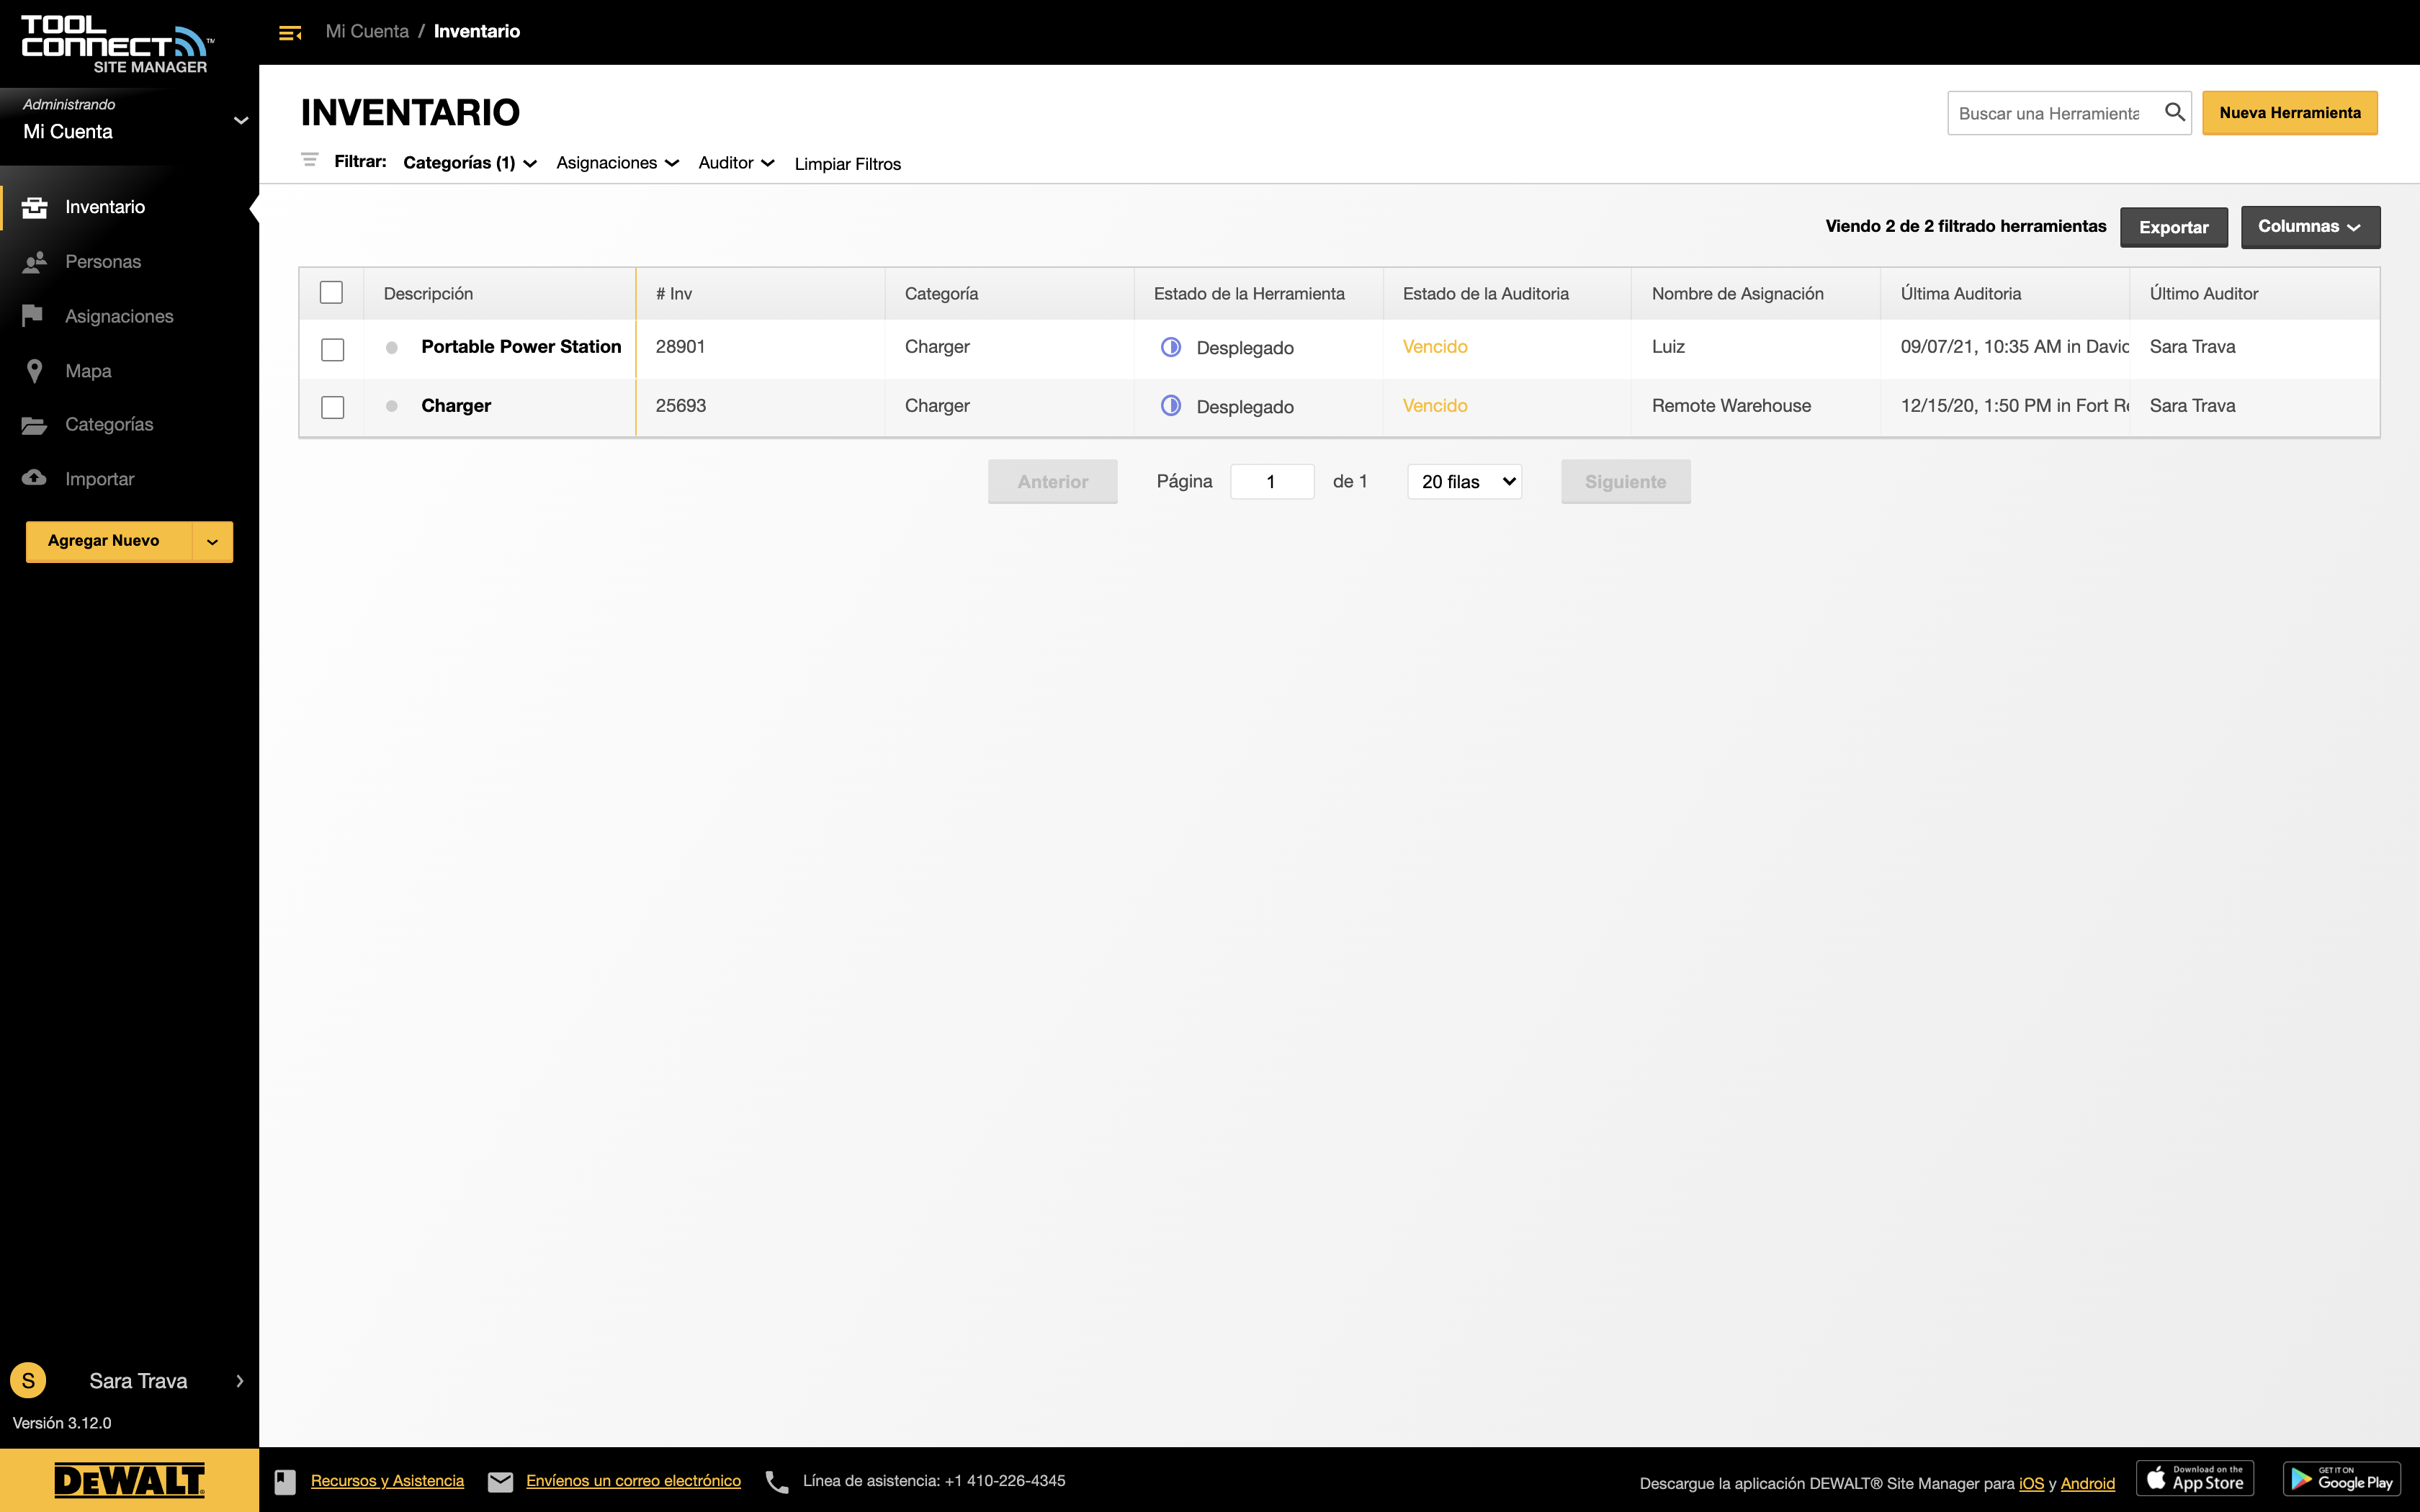
Task: Click gray status dot beside Portable Power Station
Action: [392, 348]
